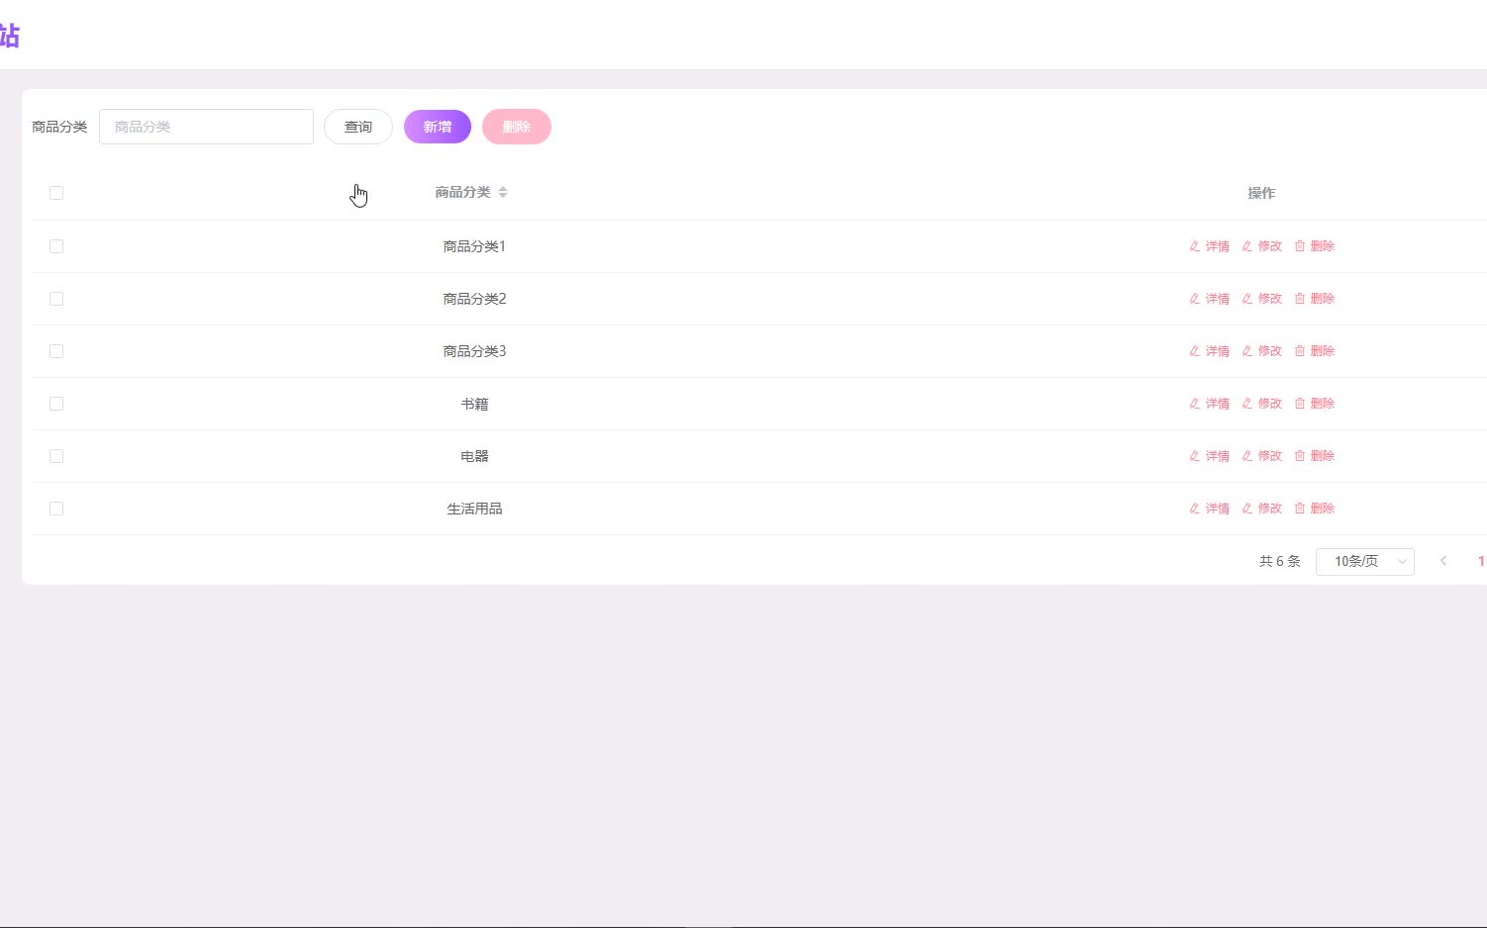1487x928 pixels.
Task: Click 删除 for 电器 row
Action: click(x=1315, y=456)
